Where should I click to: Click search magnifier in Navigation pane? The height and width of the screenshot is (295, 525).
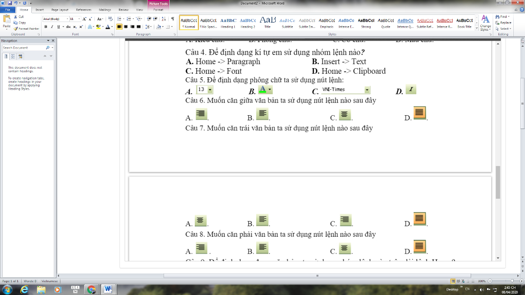coord(48,48)
